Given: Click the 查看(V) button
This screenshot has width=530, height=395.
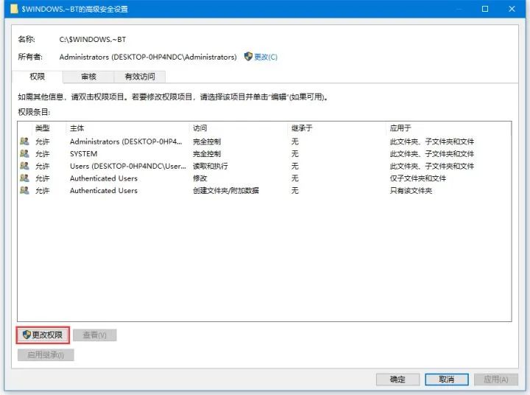Looking at the screenshot, I should point(95,335).
